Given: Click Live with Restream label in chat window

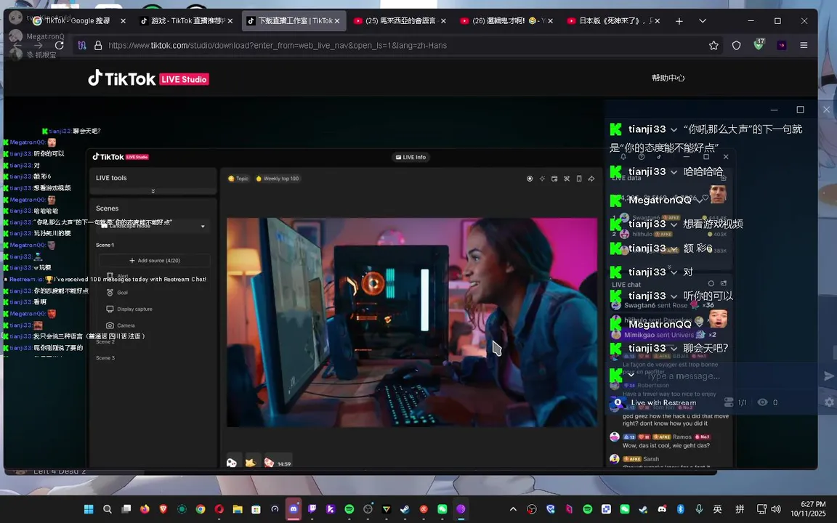Looking at the screenshot, I should pos(663,403).
